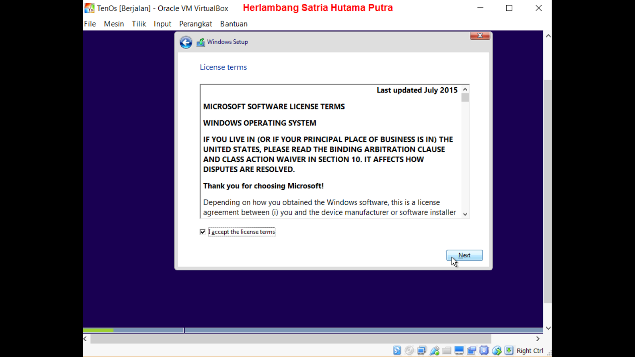
Task: Click the Windows Setup title icon
Action: coord(201,42)
